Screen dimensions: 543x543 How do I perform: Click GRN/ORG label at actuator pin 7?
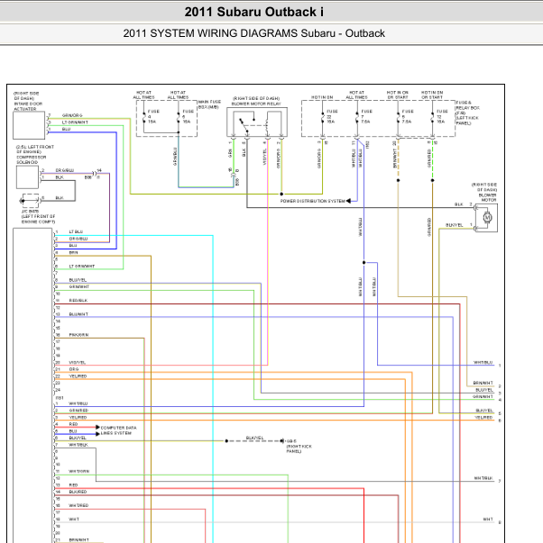(x=72, y=115)
